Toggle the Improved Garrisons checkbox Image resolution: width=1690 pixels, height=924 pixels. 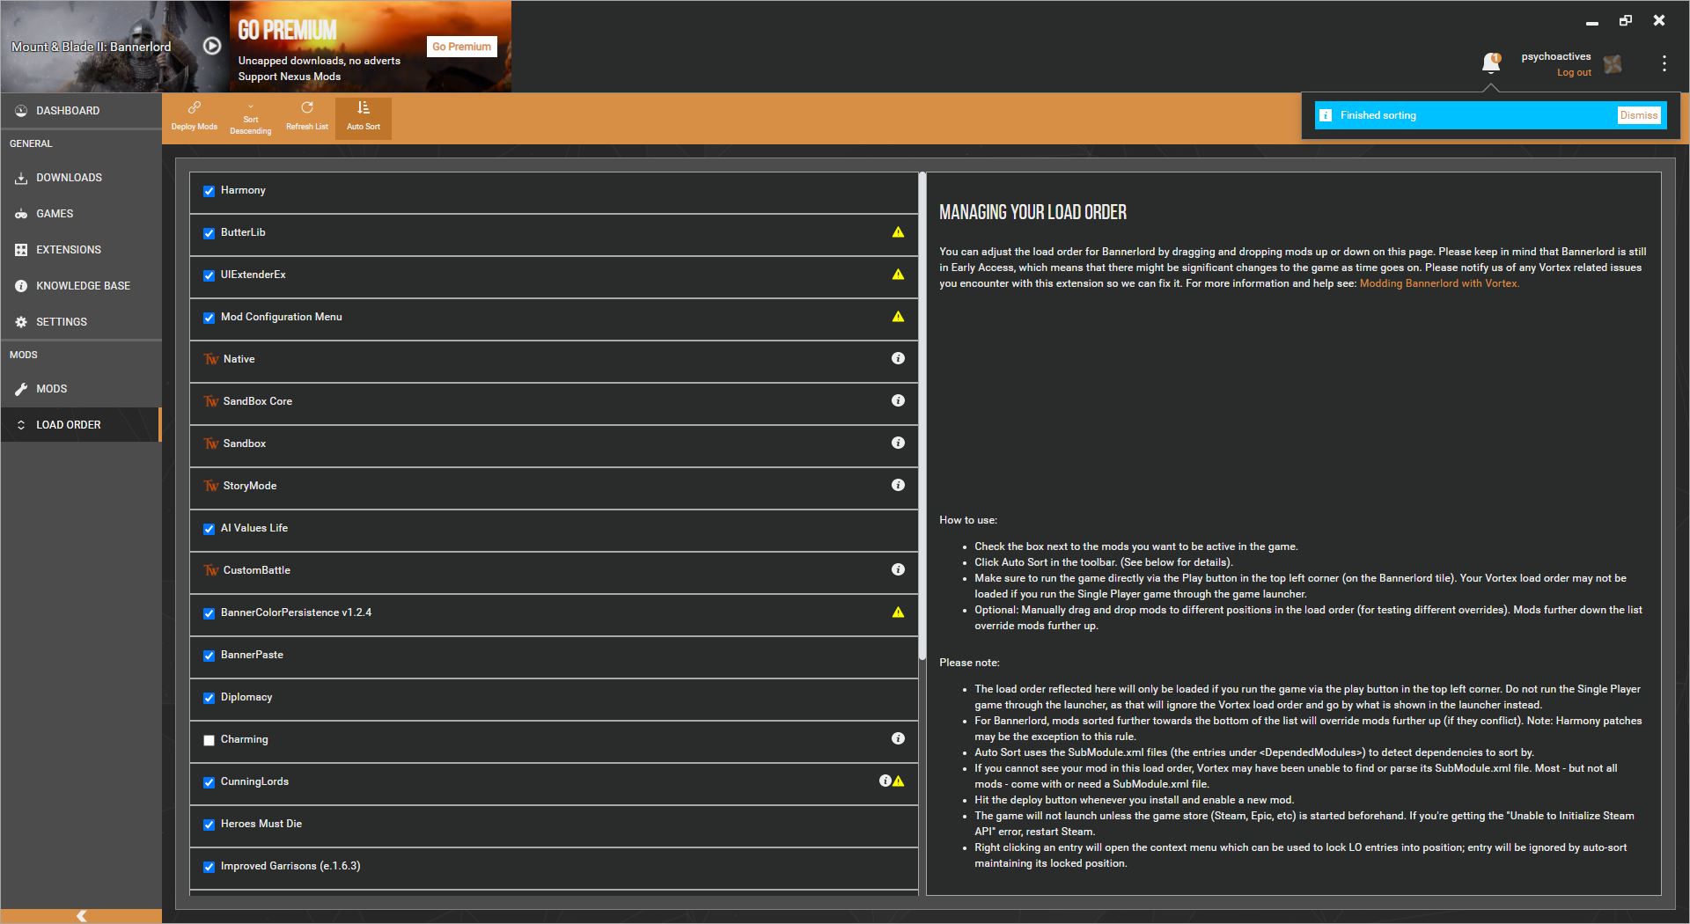pos(209,867)
